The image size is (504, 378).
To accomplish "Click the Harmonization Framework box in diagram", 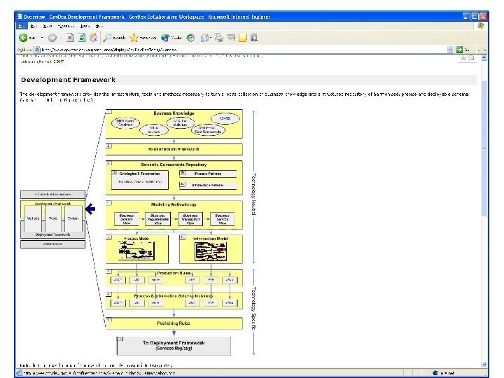I will [174, 149].
